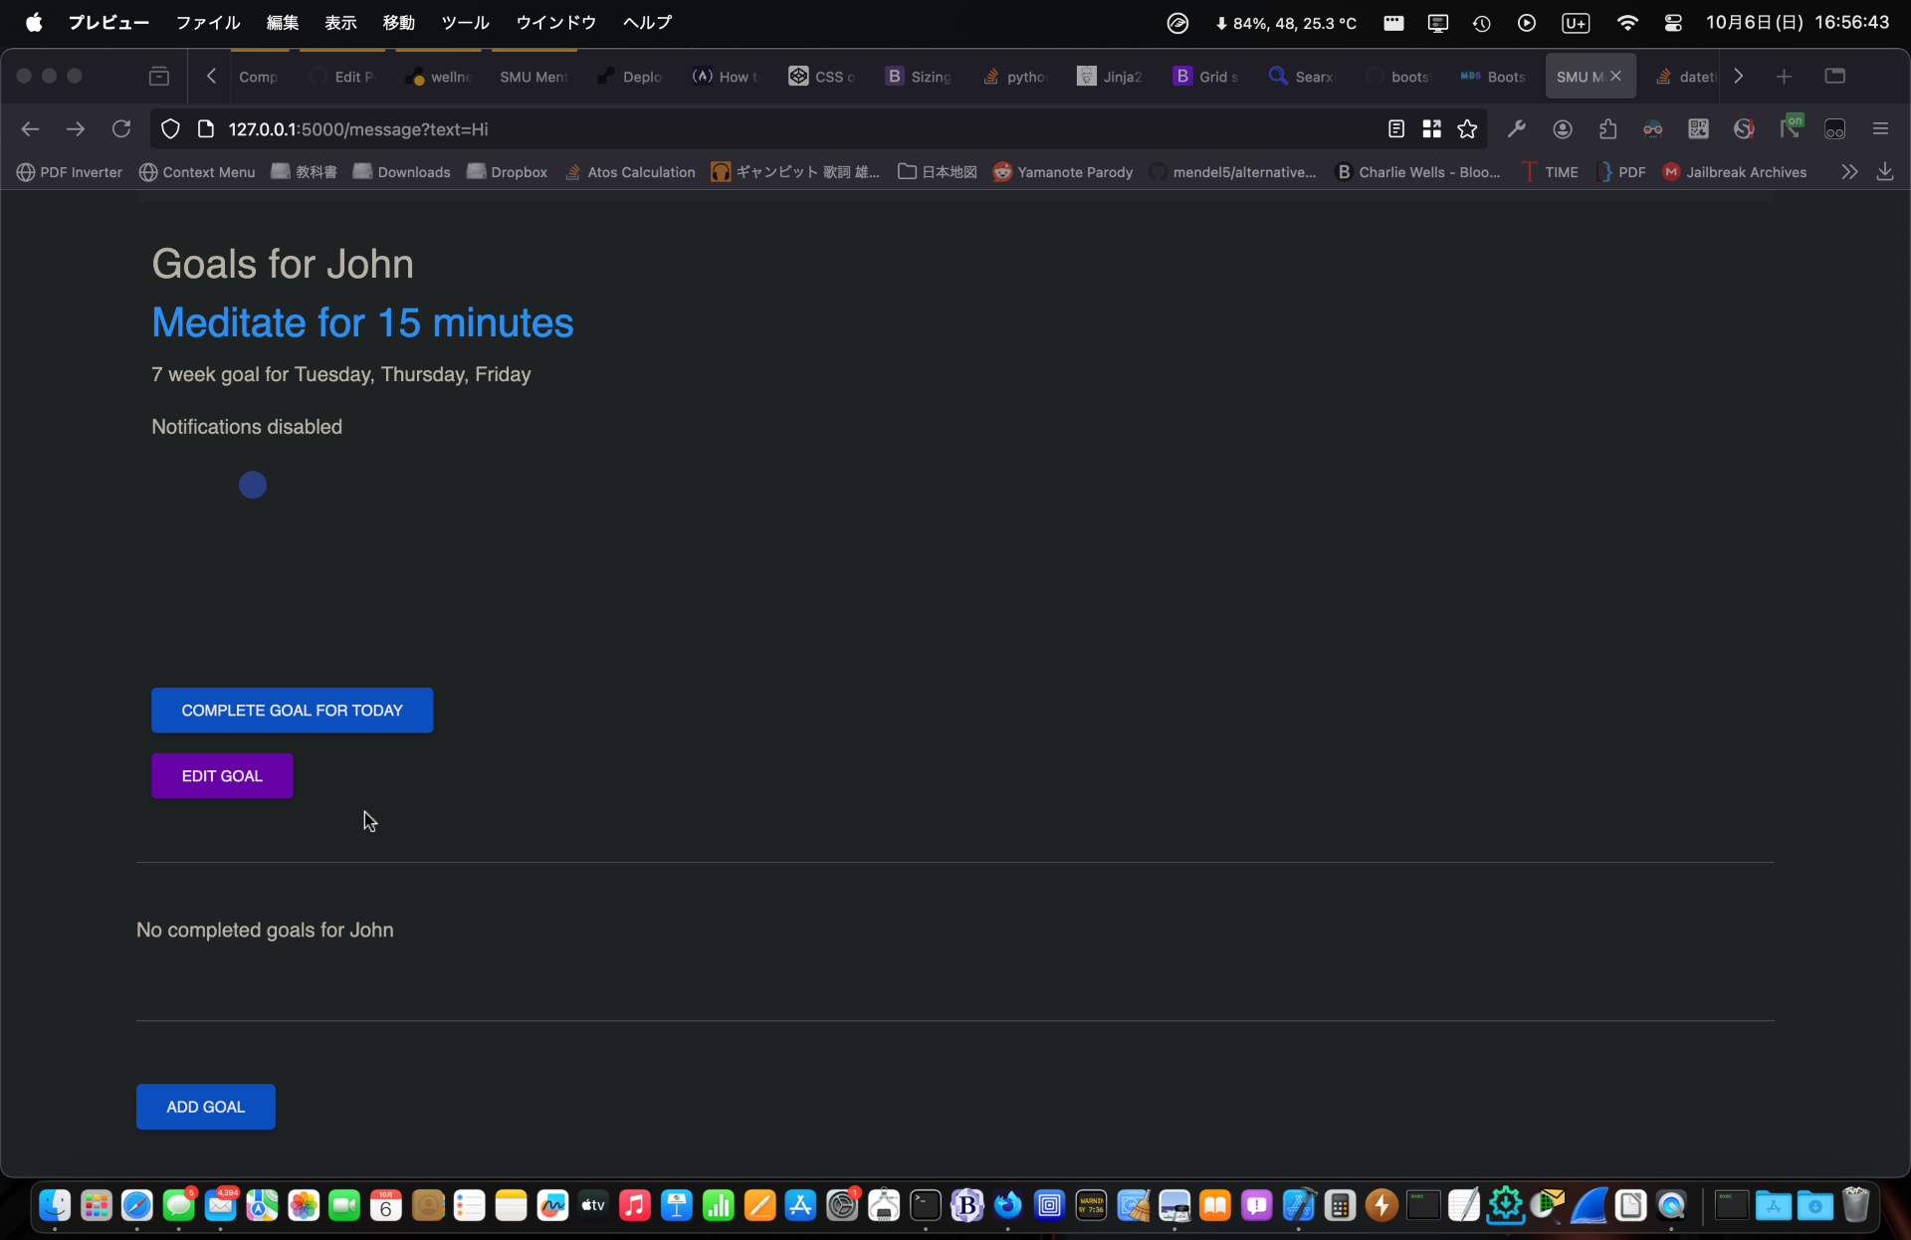Click the ADD GOAL button

coord(205,1107)
